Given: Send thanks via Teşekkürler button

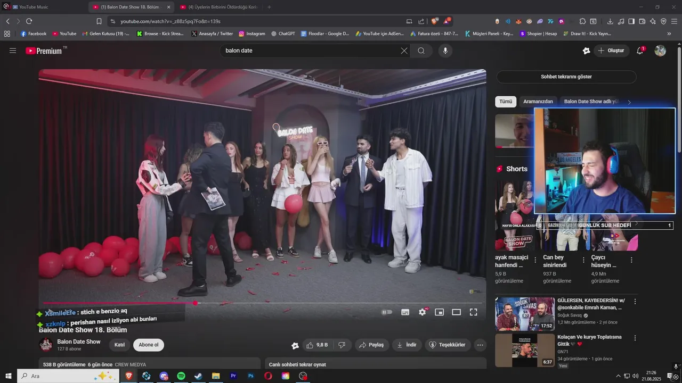Looking at the screenshot, I should (448, 345).
